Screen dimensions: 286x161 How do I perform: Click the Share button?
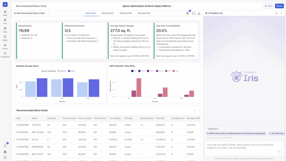point(279,6)
